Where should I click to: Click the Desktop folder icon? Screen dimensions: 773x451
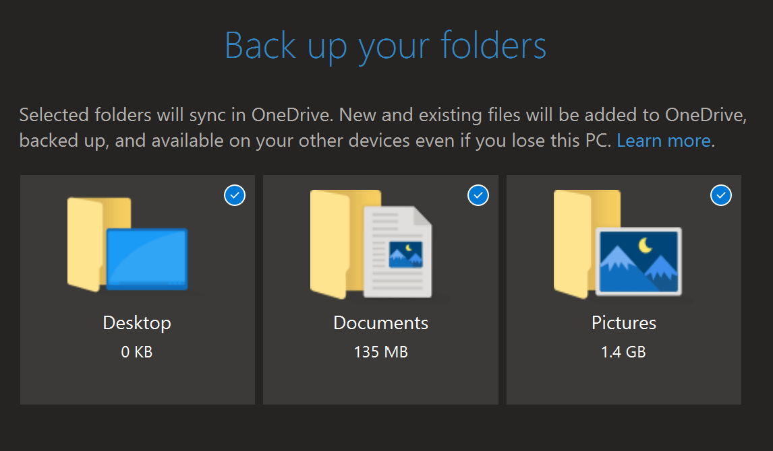pos(127,244)
